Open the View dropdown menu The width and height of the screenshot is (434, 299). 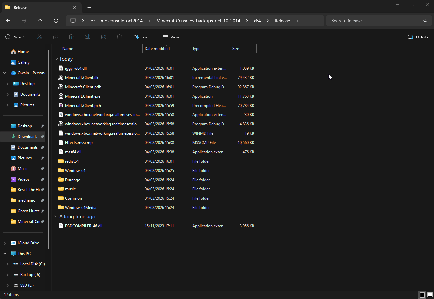pos(173,37)
